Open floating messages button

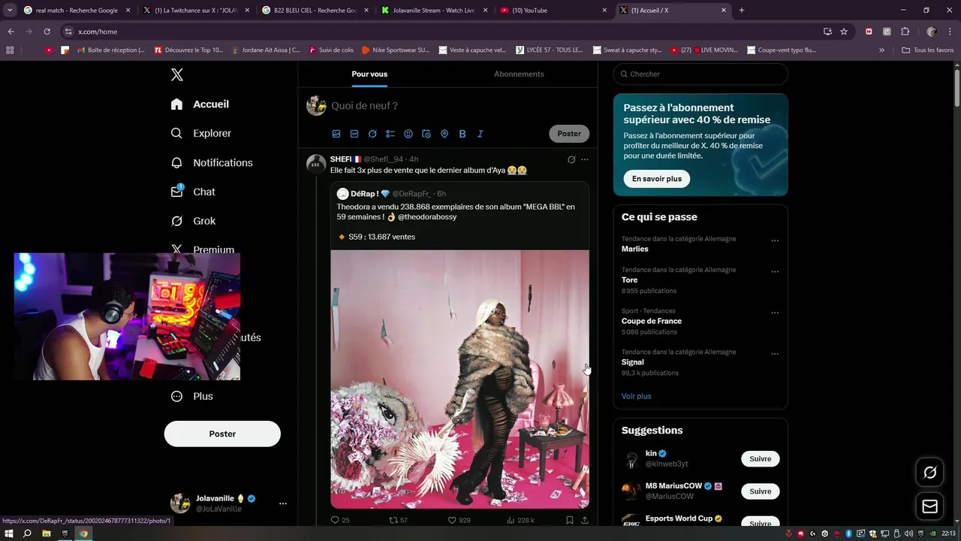click(930, 507)
